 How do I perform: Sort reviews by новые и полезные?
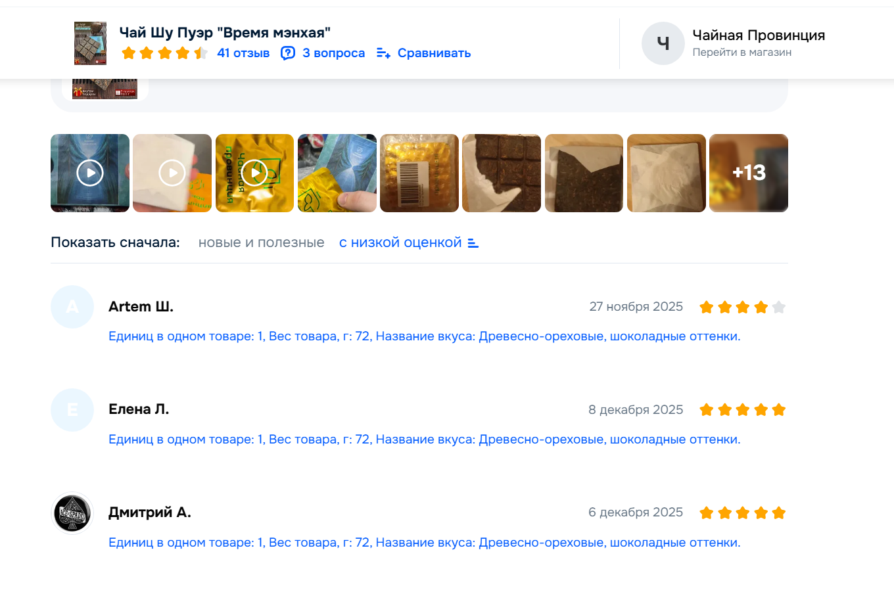pyautogui.click(x=261, y=242)
